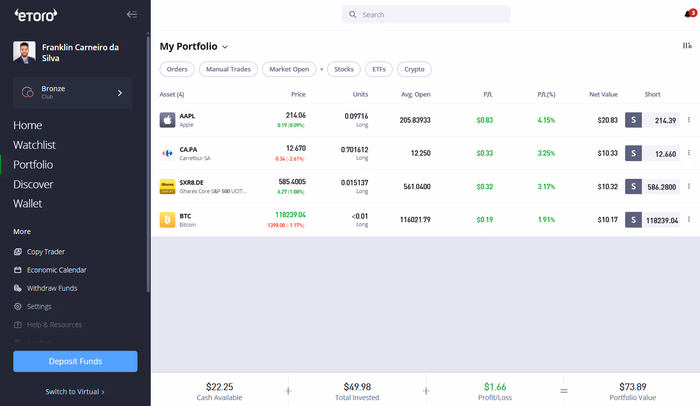Open the three-dot menu for BTC row
Viewport: 700px width, 406px height.
(x=689, y=220)
